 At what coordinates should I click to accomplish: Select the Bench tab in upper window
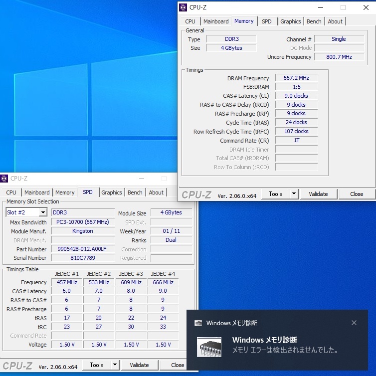click(314, 21)
